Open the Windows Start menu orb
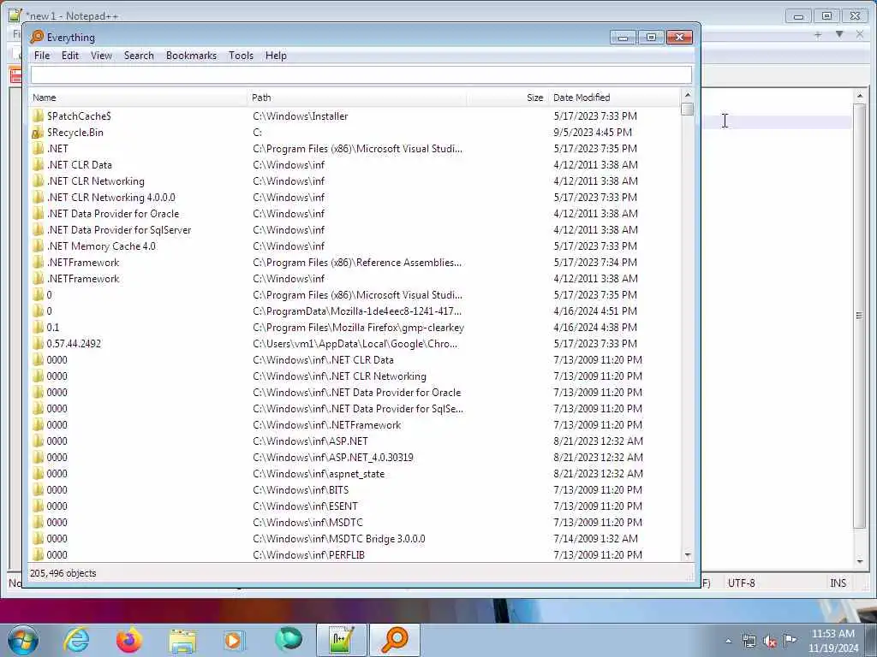The height and width of the screenshot is (657, 877). 23,640
